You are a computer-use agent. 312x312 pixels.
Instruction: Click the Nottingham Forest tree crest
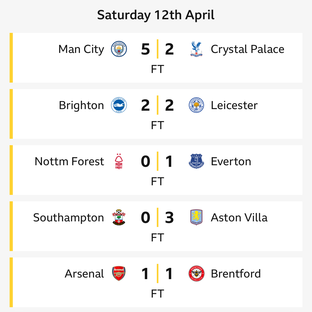click(119, 161)
